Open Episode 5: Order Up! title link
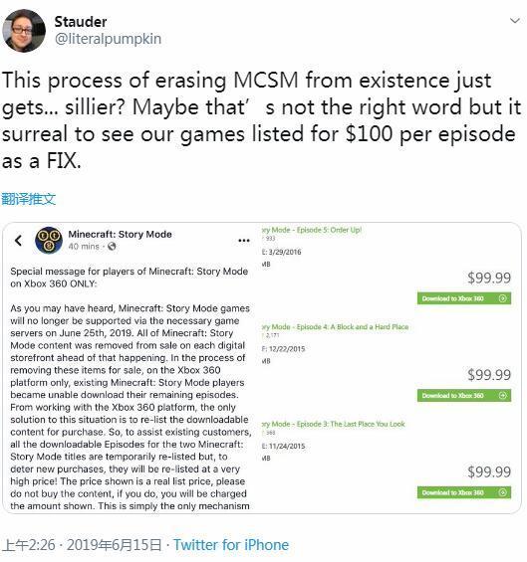Viewport: 527px width, 562px height. pos(311,230)
